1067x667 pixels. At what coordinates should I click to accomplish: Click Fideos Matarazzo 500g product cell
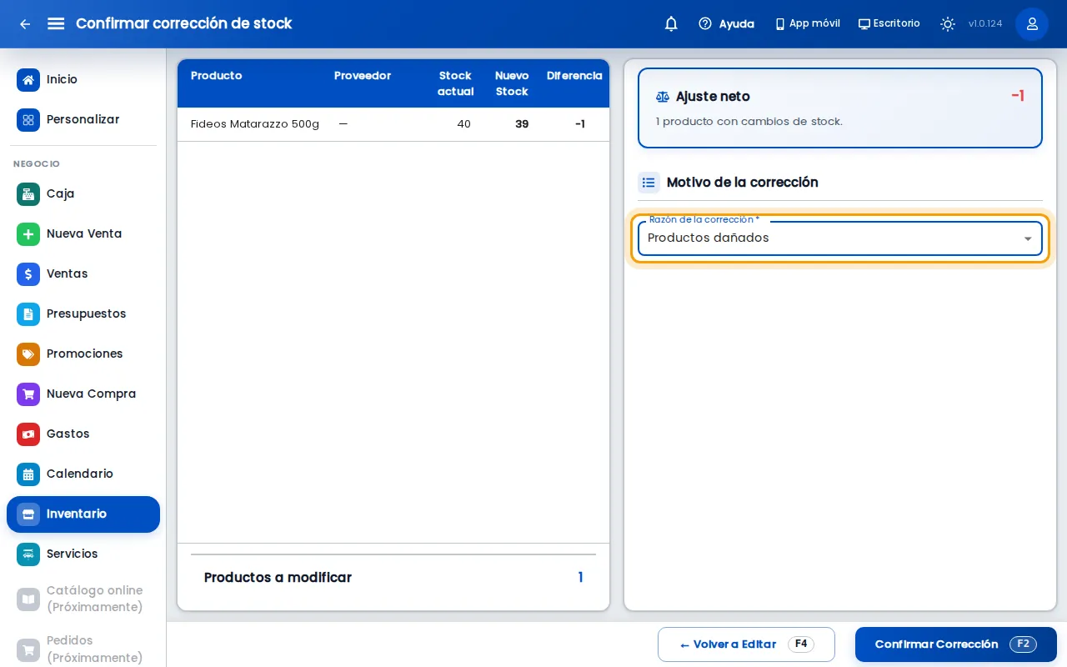tap(255, 124)
